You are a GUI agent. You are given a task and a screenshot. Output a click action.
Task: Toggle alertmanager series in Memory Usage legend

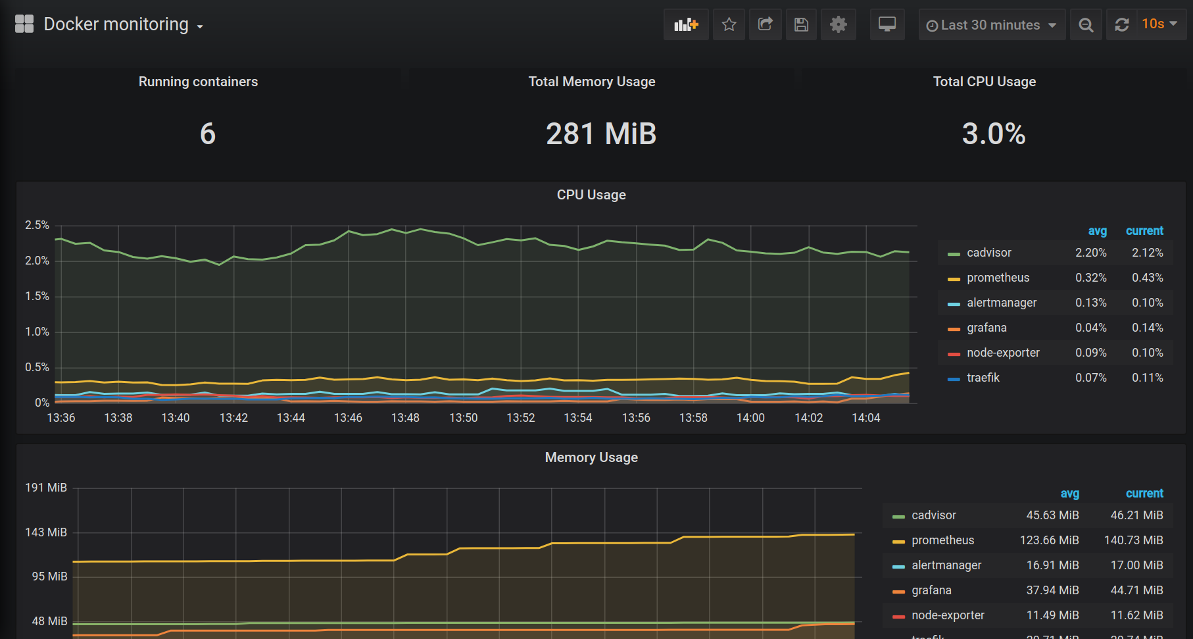[x=946, y=565]
